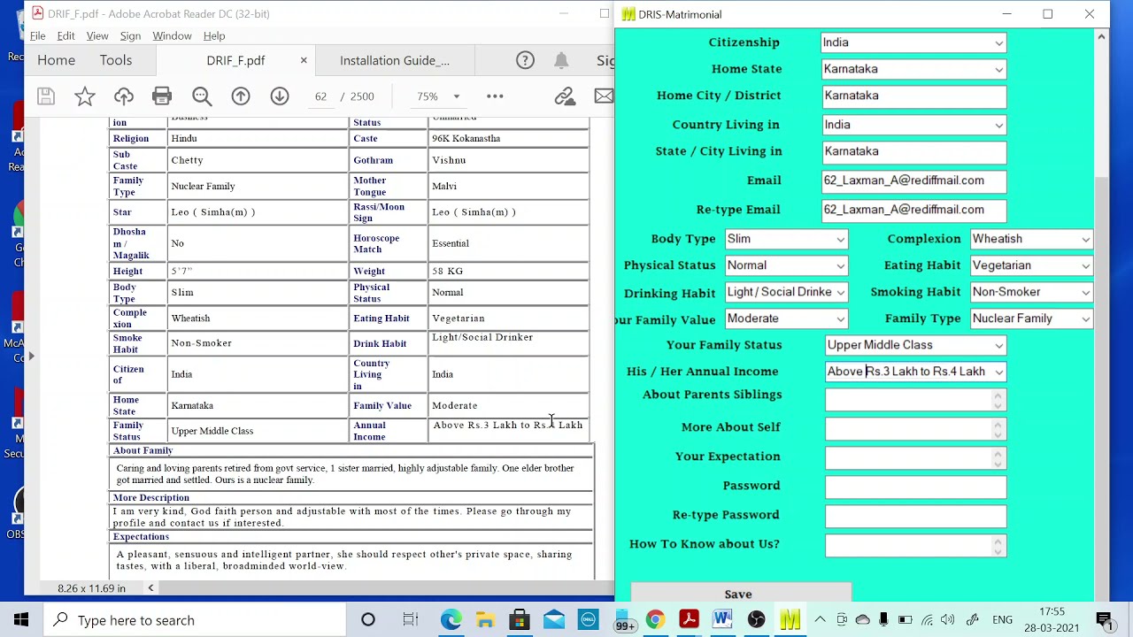The image size is (1133, 637).
Task: Print the PDF document
Action: (x=162, y=96)
